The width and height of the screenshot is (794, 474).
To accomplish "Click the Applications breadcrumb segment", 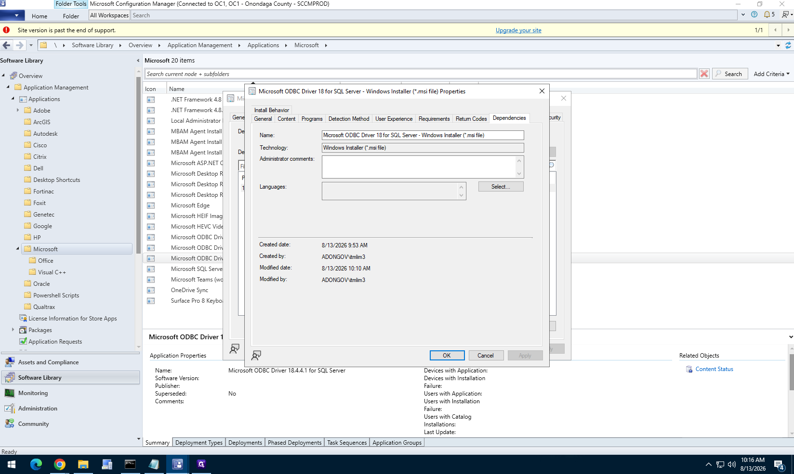I will click(x=263, y=45).
